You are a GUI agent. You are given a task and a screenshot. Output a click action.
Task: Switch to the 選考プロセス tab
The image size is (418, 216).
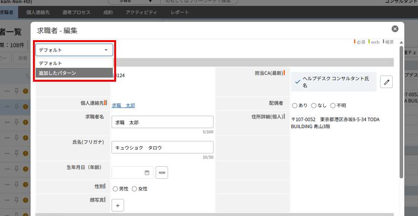(x=75, y=12)
